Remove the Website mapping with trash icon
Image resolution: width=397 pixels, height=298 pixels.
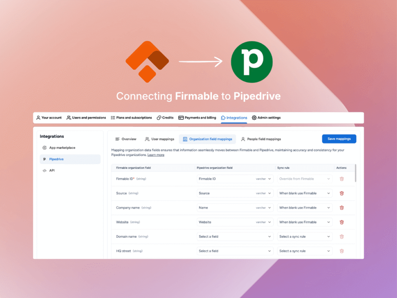(x=342, y=222)
